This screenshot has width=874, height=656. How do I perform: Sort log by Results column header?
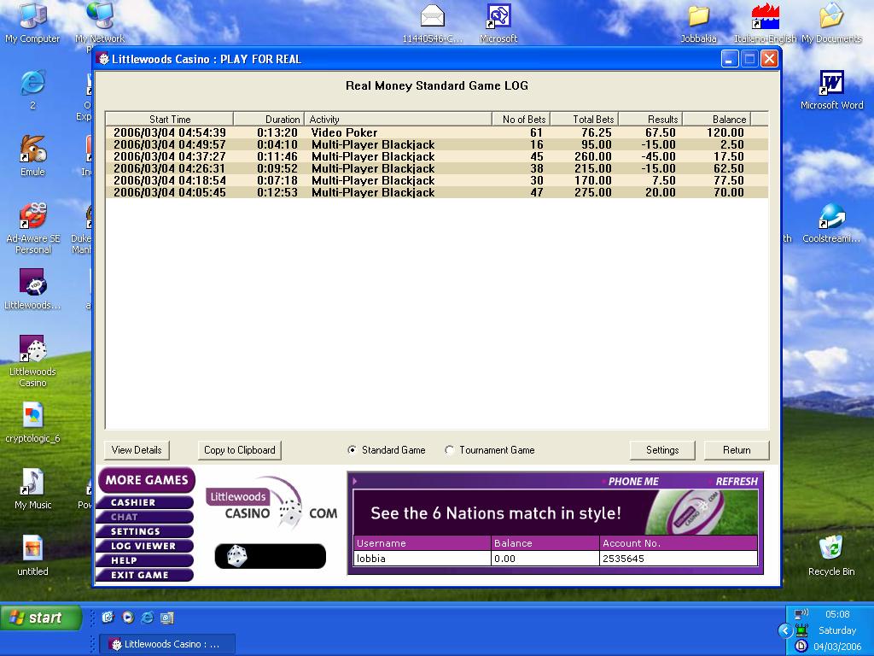(x=651, y=119)
